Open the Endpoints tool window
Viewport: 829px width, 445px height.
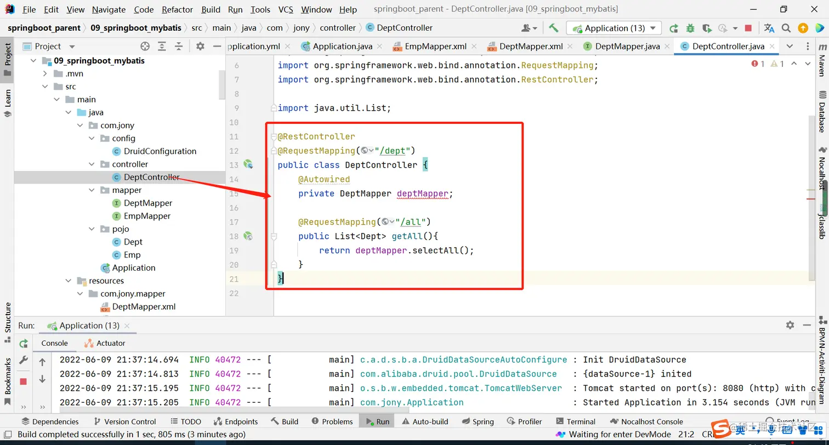[x=235, y=421]
